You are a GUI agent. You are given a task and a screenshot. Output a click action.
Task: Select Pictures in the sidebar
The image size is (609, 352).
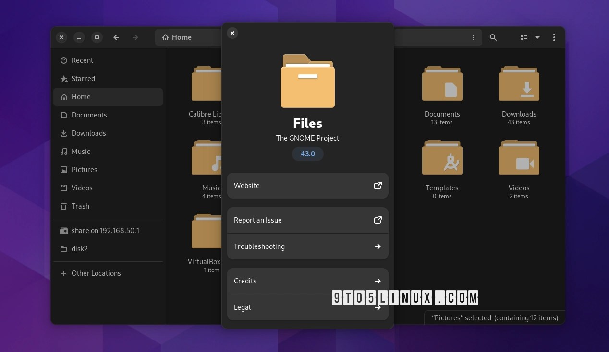pyautogui.click(x=108, y=170)
